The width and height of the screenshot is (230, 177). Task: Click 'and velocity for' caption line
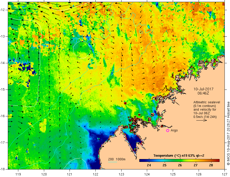point(205,110)
